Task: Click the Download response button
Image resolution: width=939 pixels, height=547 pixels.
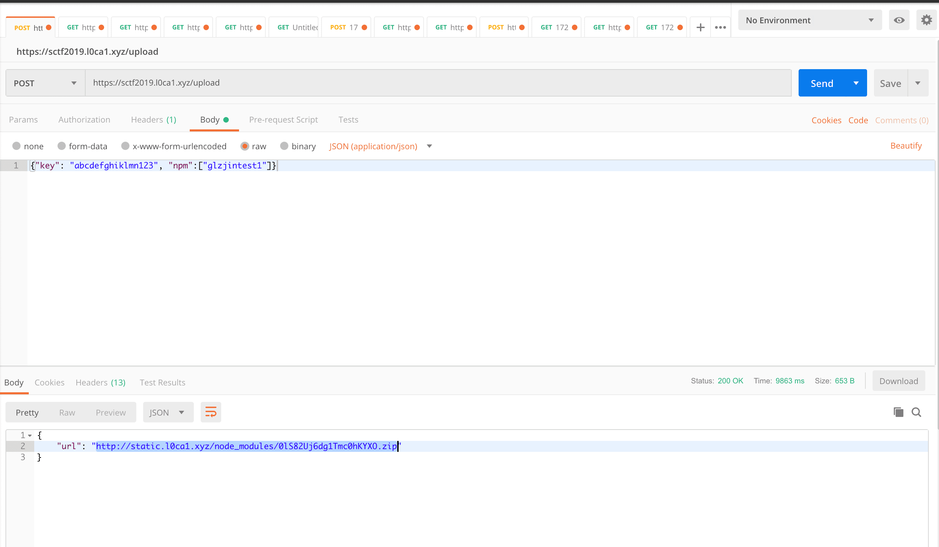Action: click(x=898, y=381)
